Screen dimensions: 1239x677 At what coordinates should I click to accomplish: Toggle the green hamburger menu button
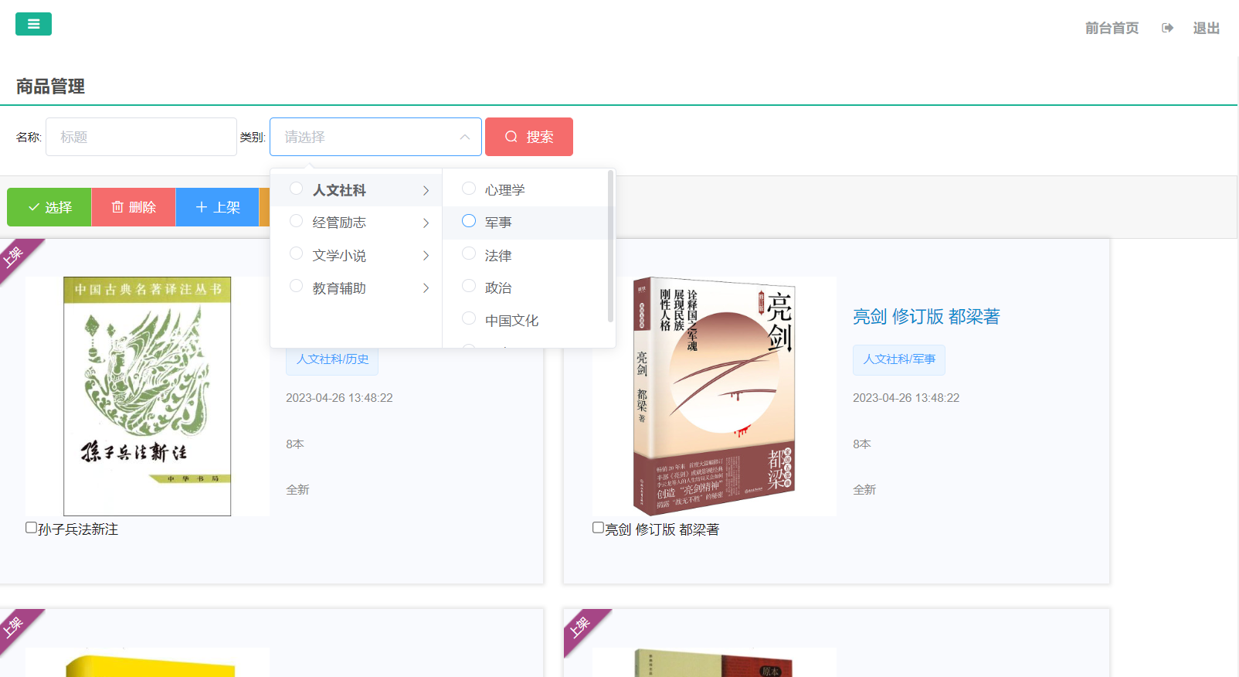coord(33,24)
